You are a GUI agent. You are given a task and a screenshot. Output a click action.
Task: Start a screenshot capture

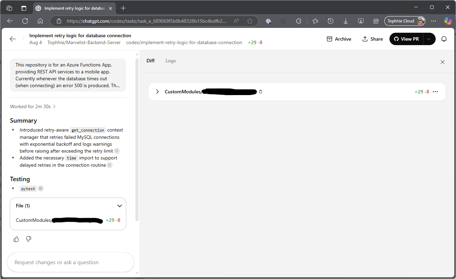point(361,21)
